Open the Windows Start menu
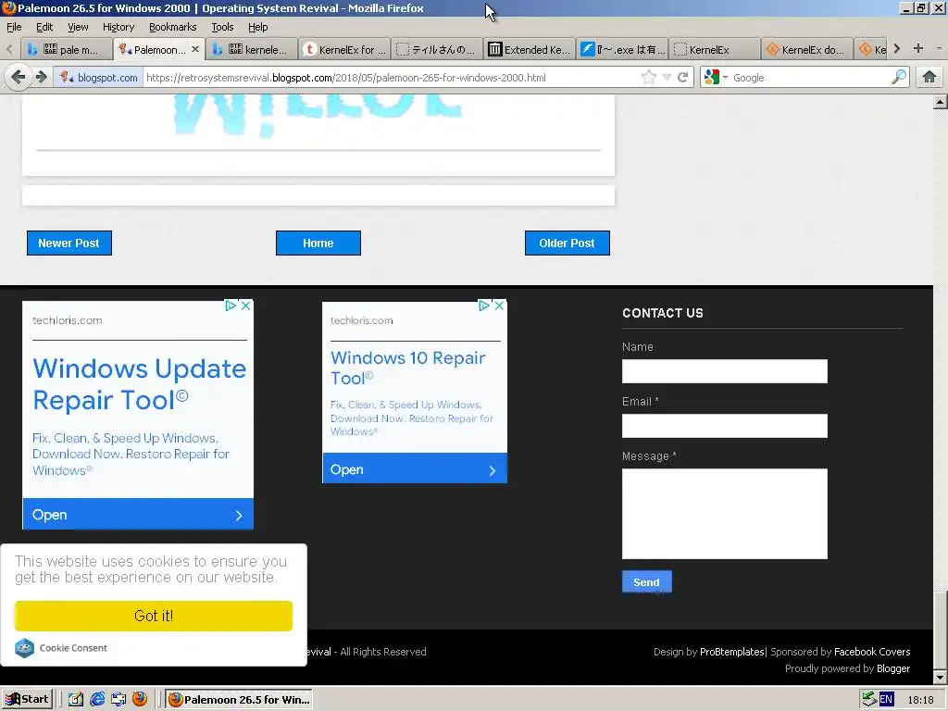Screen dimensions: 948x711 [x=27, y=700]
